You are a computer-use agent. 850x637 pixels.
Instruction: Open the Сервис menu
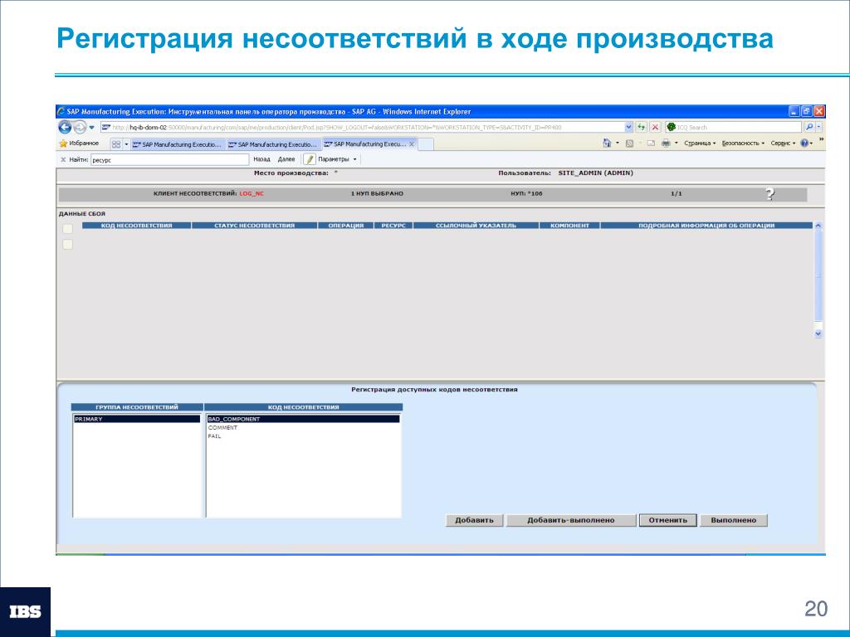783,143
